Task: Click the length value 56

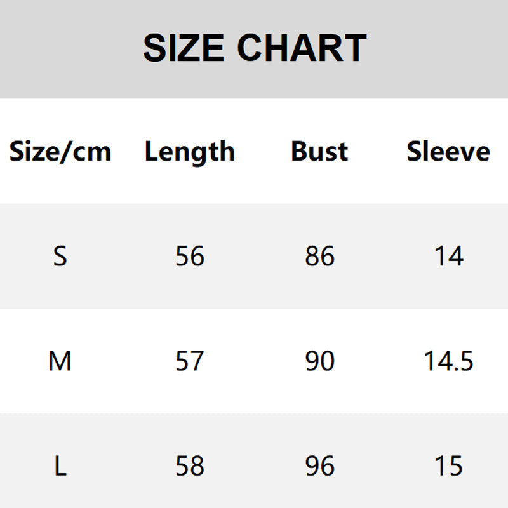Action: click(x=190, y=257)
